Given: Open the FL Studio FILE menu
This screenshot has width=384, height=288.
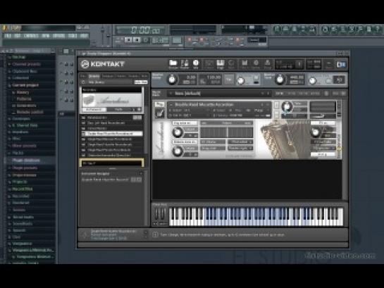Looking at the screenshot, I should (x=8, y=36).
